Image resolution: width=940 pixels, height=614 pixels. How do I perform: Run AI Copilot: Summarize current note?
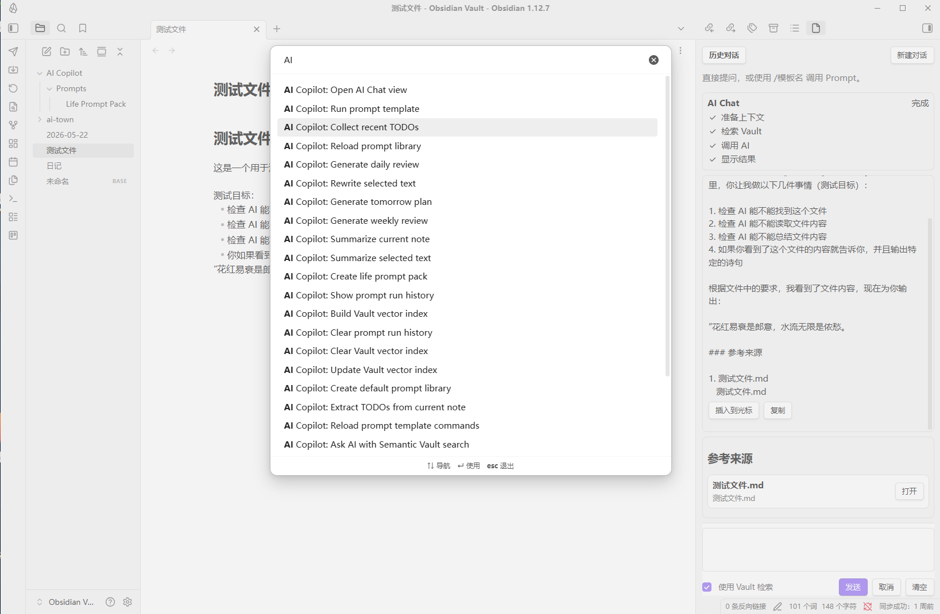point(467,239)
